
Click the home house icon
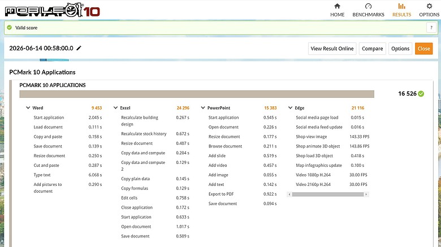click(337, 6)
